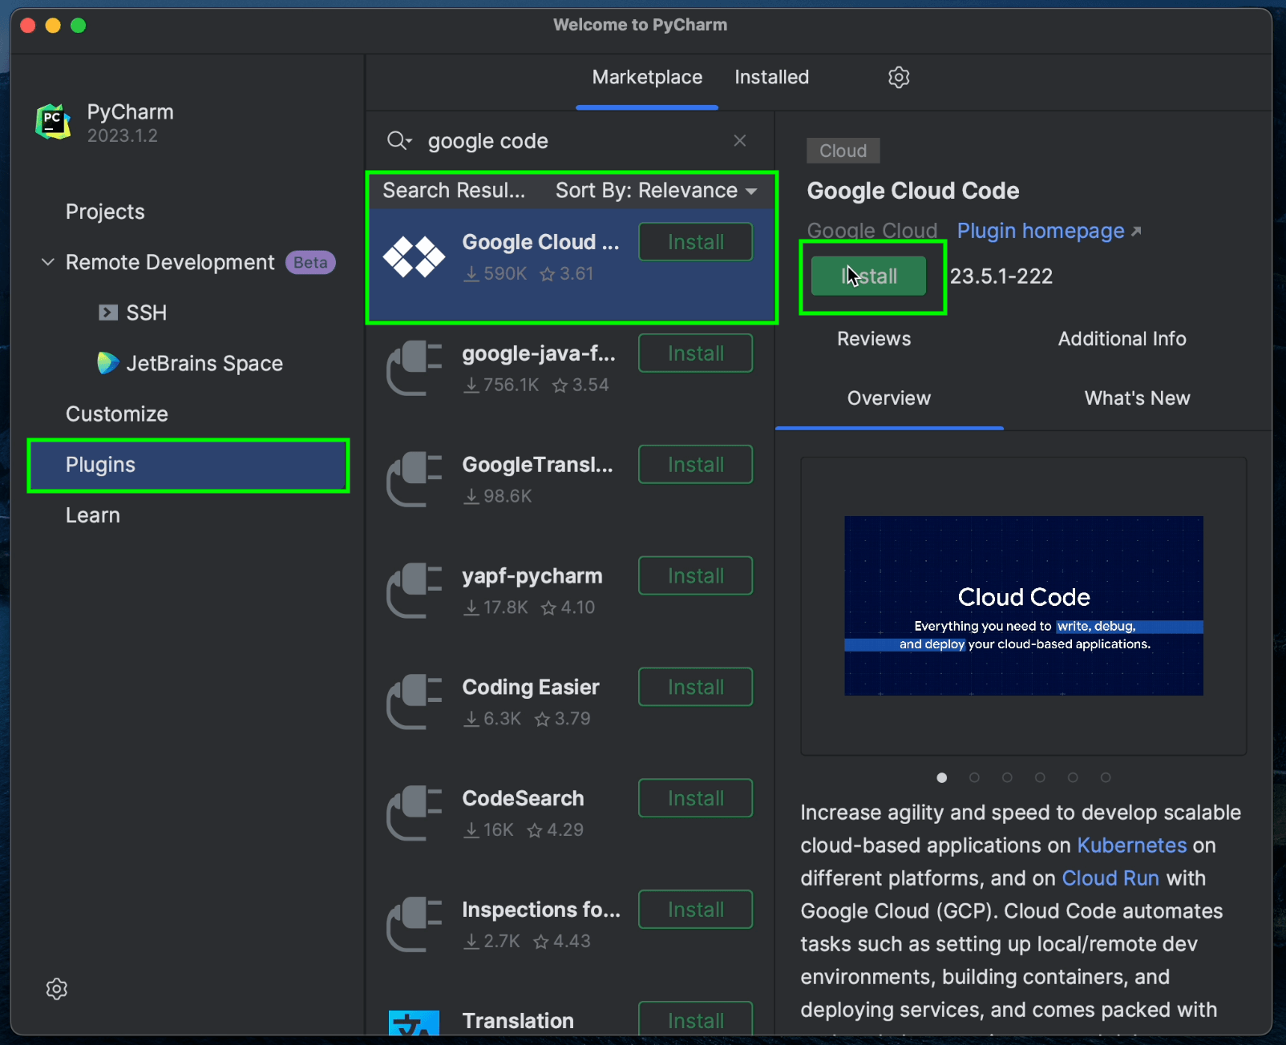Open the Sort By Relevance dropdown
This screenshot has width=1286, height=1045.
click(x=656, y=191)
